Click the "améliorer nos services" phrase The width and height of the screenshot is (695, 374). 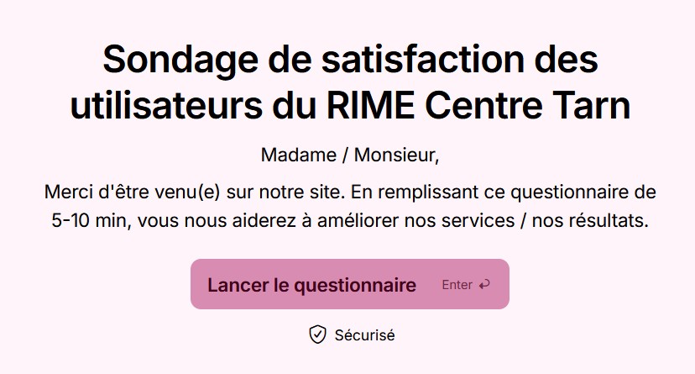(446, 222)
